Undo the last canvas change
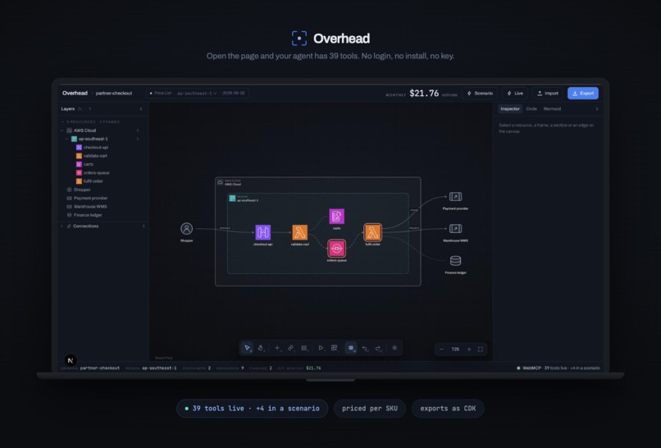Image resolution: width=661 pixels, height=448 pixels. click(365, 348)
